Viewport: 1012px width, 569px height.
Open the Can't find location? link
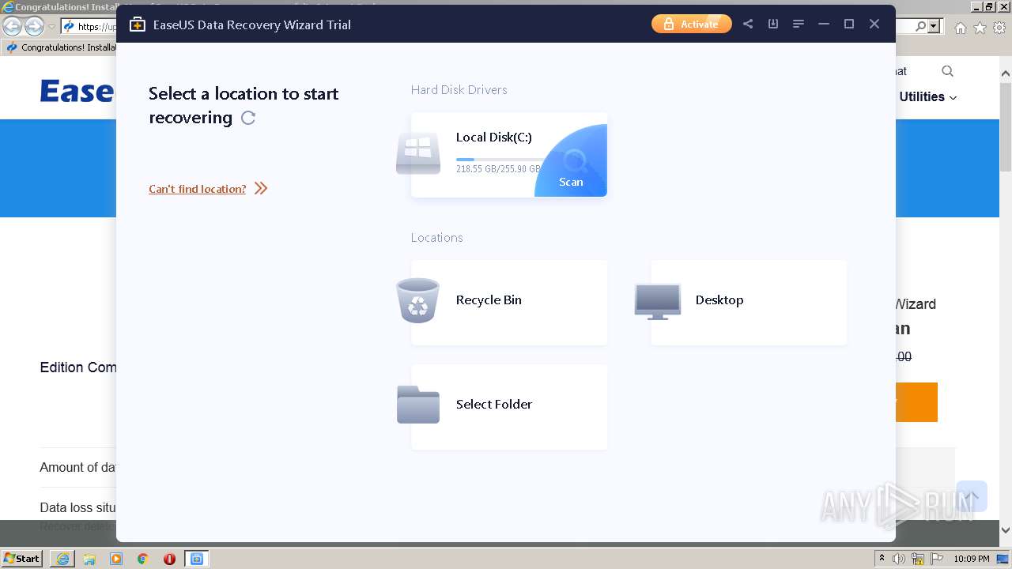(x=197, y=189)
